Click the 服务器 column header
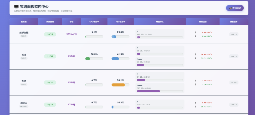Screen dimensions: 255x115 tap(24, 22)
